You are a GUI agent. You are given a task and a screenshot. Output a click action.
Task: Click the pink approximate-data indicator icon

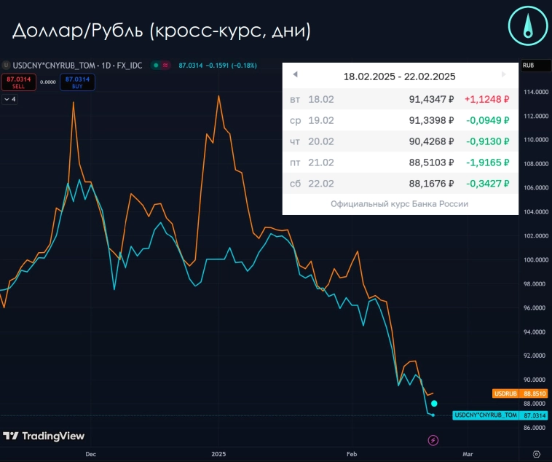pyautogui.click(x=165, y=65)
